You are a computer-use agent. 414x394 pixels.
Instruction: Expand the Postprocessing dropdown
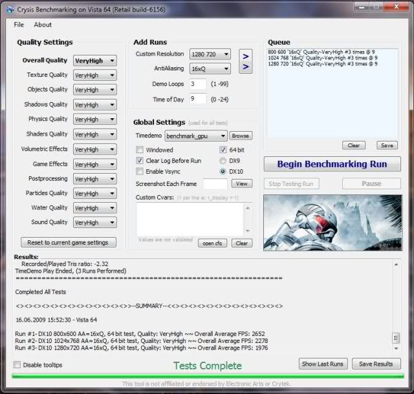95,179
